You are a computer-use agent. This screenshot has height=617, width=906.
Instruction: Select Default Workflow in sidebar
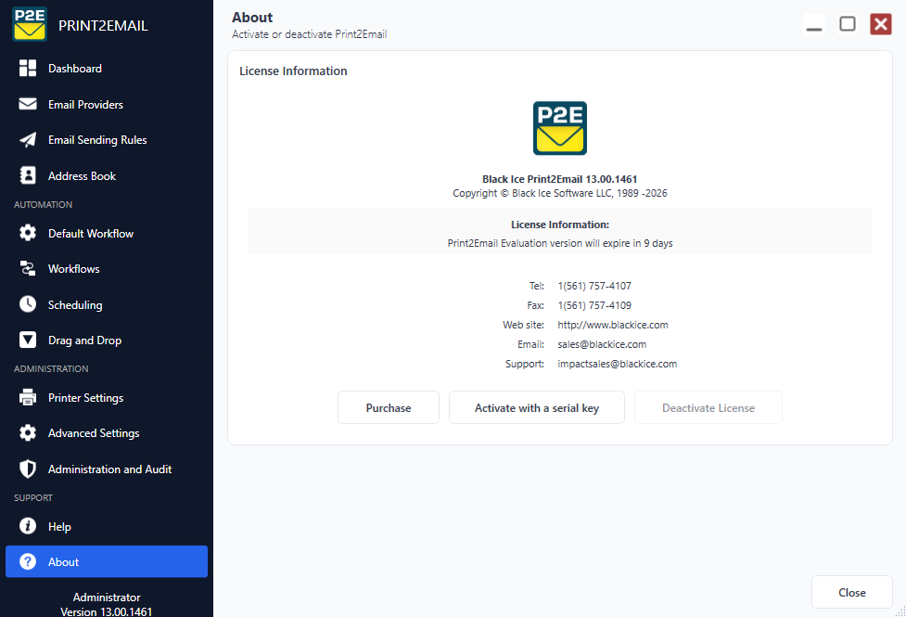coord(107,233)
